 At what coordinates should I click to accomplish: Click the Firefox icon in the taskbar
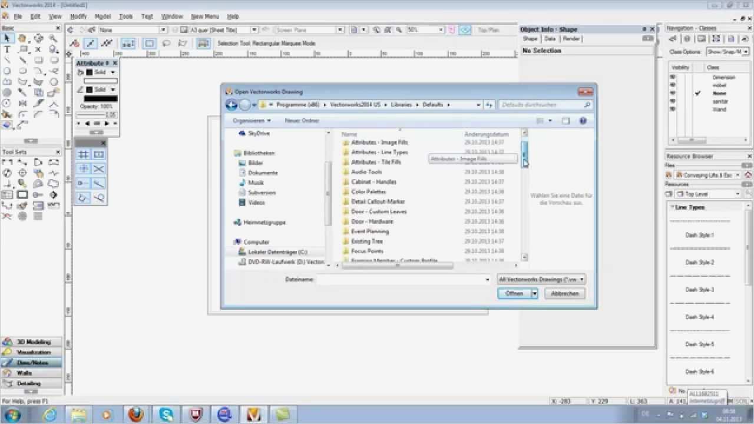click(136, 414)
